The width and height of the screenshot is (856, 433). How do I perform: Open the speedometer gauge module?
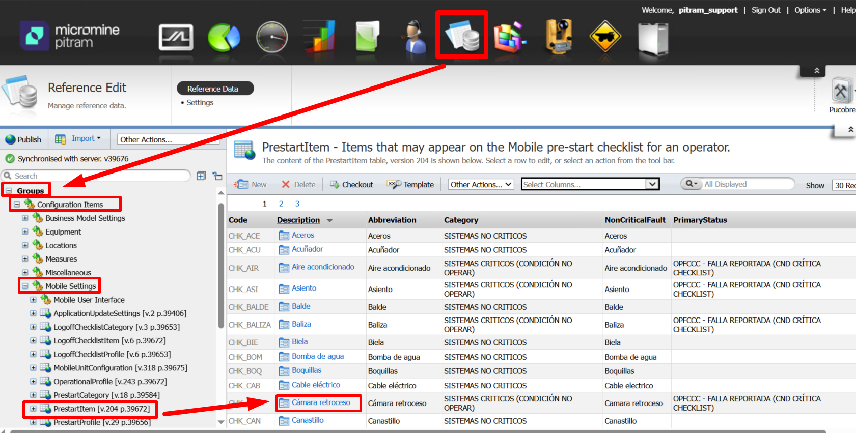coord(271,38)
